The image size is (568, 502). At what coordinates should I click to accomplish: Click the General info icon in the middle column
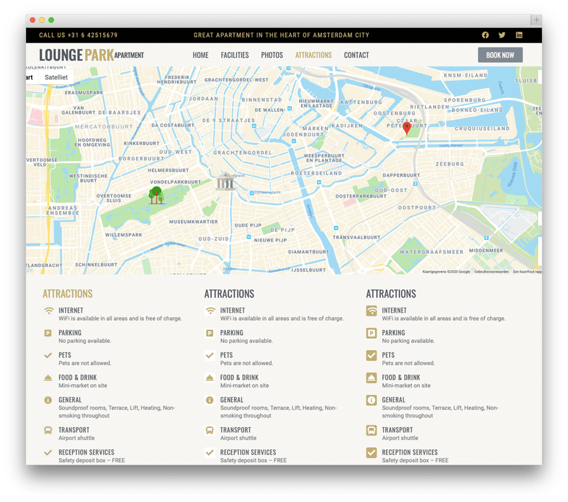pos(209,400)
